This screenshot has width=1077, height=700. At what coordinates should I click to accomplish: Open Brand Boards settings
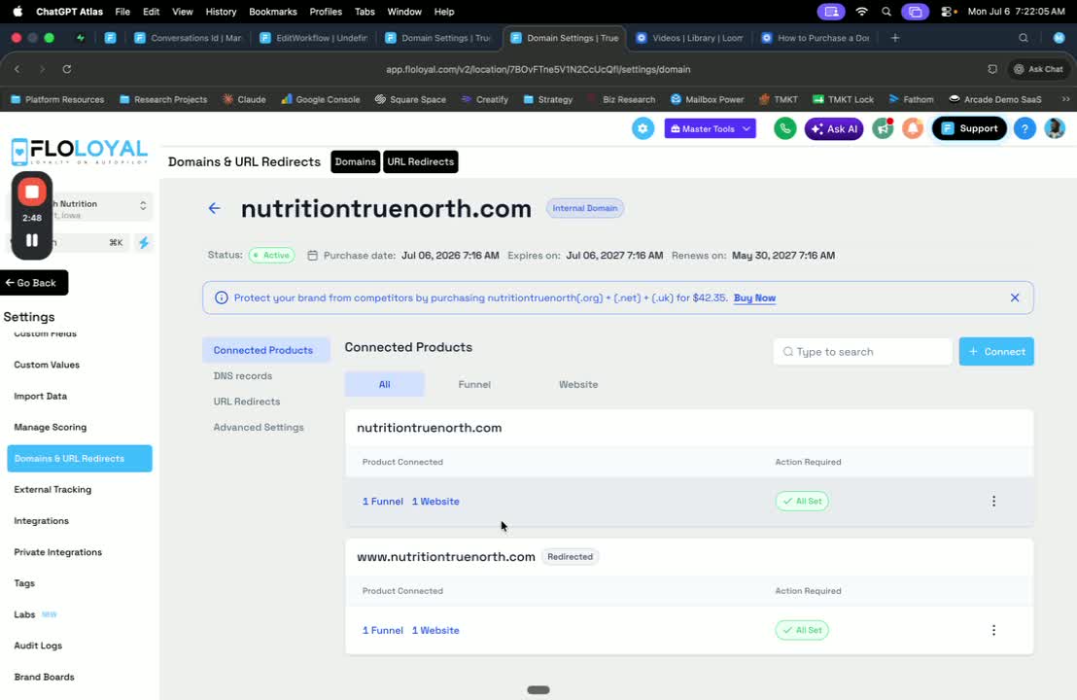44,677
